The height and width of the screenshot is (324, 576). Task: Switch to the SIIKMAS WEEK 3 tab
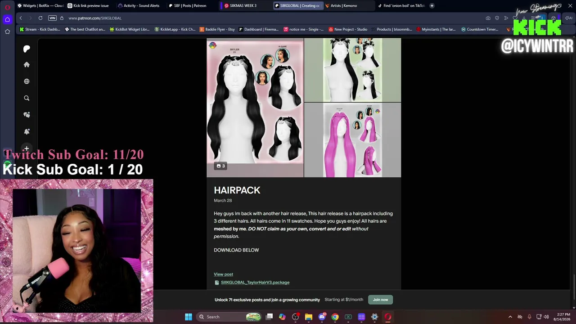tap(243, 6)
